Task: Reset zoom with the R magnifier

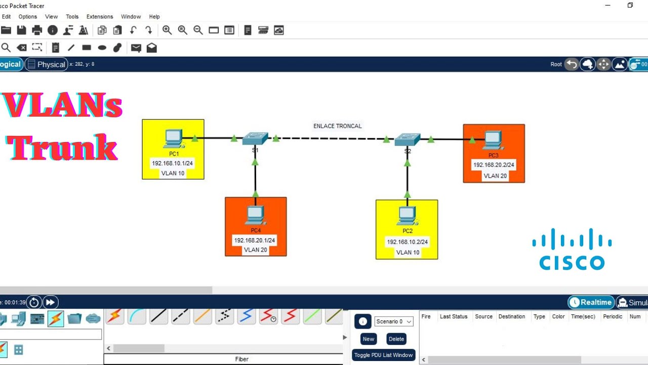Action: click(x=183, y=30)
